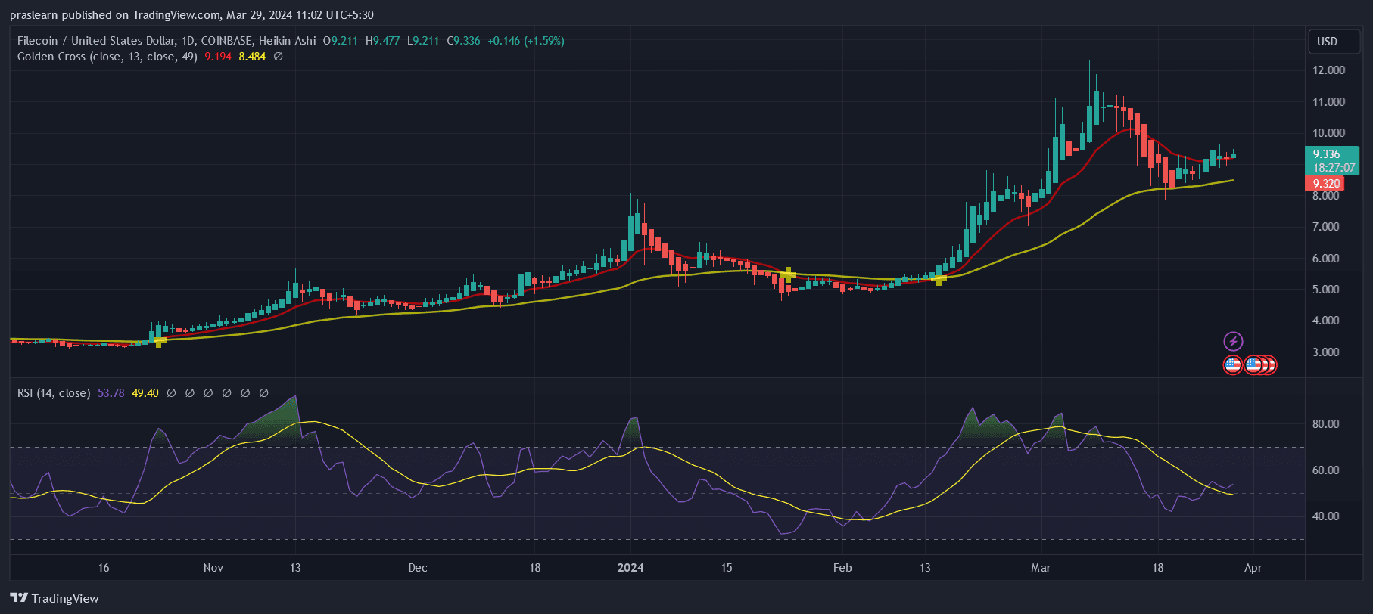
Task: Click the yellow cross marker in late January
Action: click(x=789, y=274)
